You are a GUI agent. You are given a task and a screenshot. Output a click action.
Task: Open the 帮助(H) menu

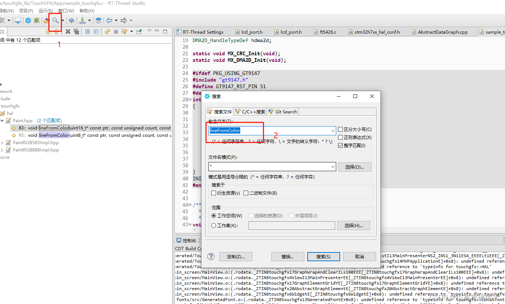86,11
